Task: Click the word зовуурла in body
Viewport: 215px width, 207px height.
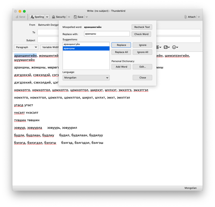Action: coord(35,128)
